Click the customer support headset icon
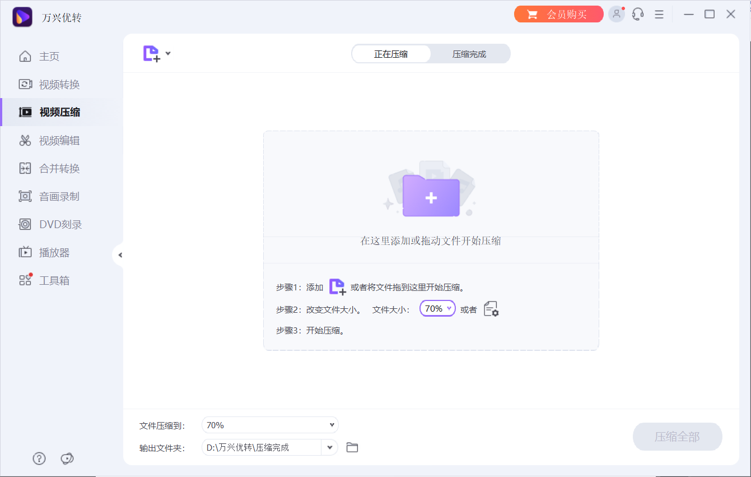 pyautogui.click(x=638, y=15)
